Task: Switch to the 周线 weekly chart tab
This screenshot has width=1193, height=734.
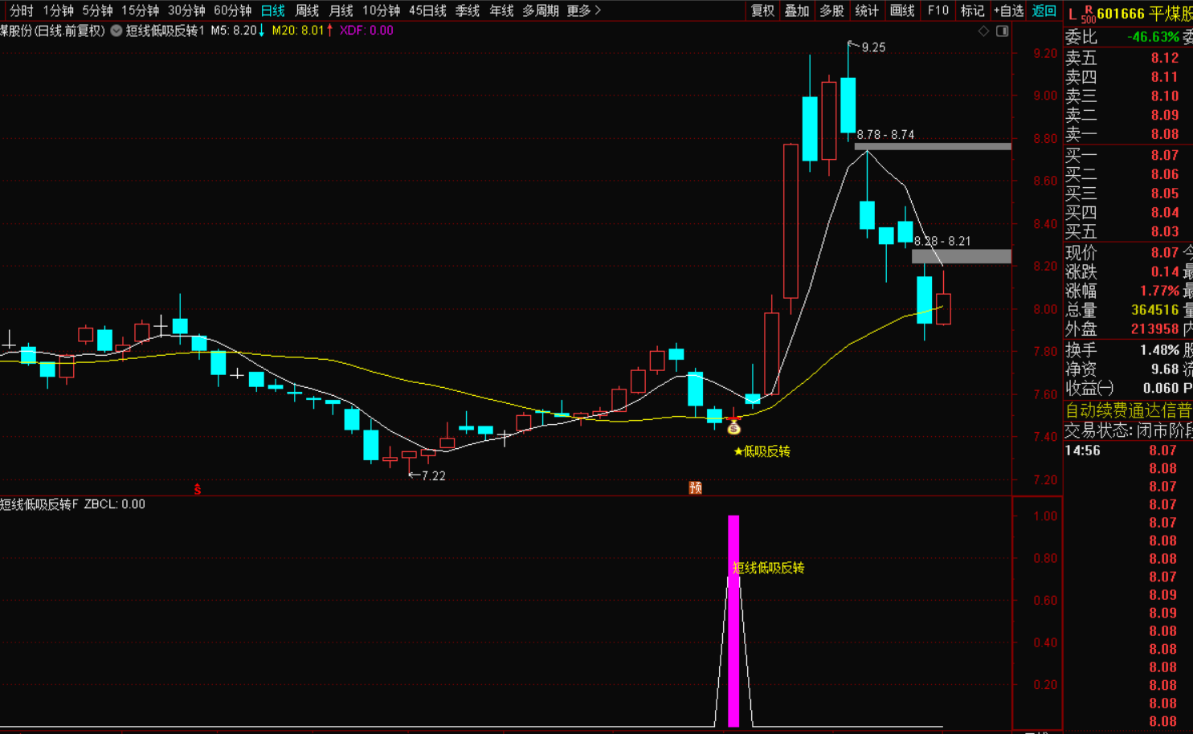Action: pyautogui.click(x=307, y=10)
